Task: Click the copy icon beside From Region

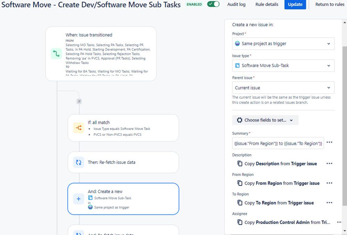Action: 240,183
